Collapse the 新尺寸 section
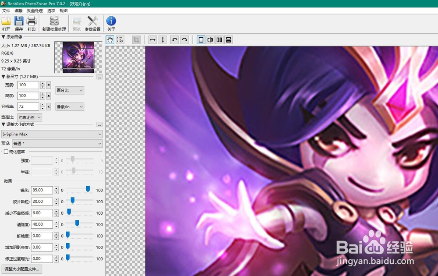 click(3, 77)
